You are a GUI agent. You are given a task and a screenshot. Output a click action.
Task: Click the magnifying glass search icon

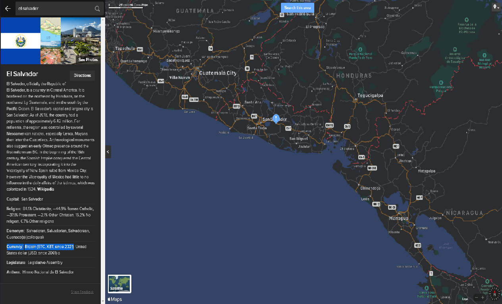coord(97,8)
